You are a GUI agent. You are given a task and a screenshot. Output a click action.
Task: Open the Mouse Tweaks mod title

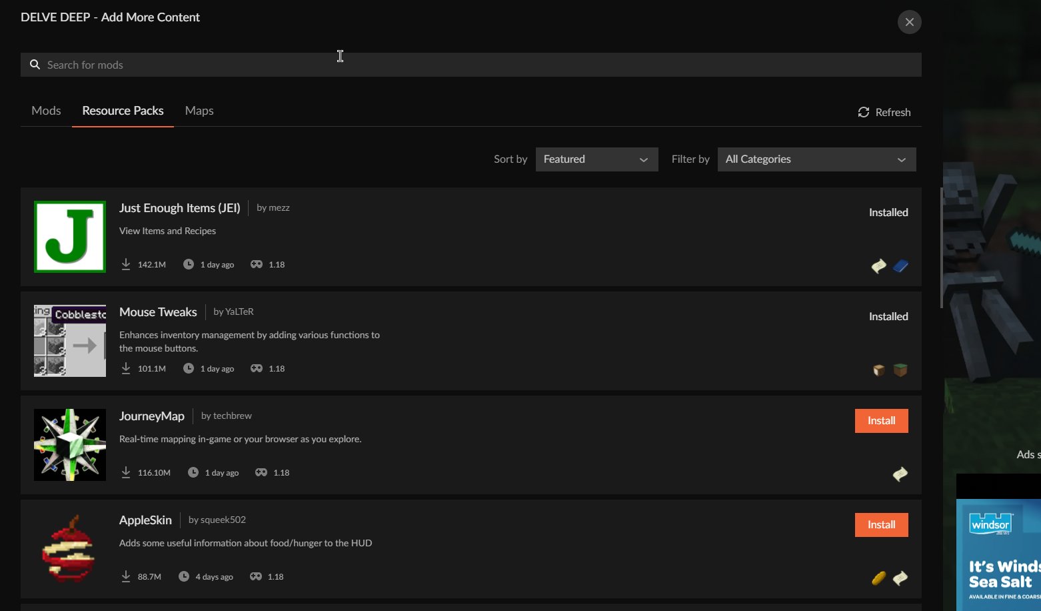pyautogui.click(x=158, y=312)
